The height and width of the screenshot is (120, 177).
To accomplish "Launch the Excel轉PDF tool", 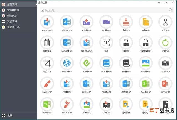I will (146, 84).
